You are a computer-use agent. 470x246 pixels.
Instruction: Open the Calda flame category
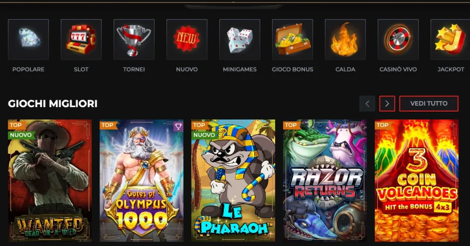pyautogui.click(x=345, y=39)
